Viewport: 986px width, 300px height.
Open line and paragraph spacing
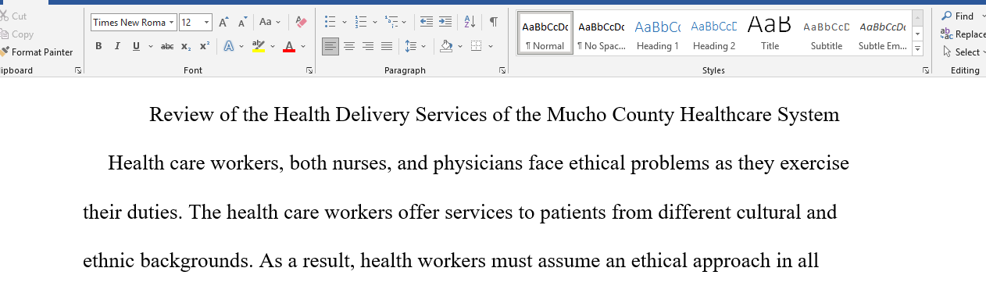pos(411,46)
